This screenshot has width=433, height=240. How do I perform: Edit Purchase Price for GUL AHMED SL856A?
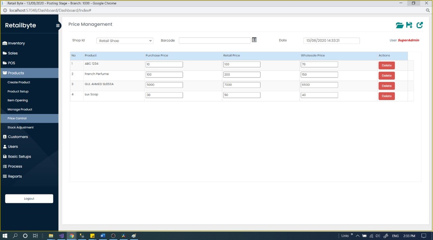164,85
